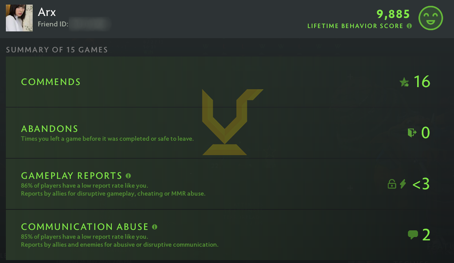Click the padlock icon in Gameplay Reports

tap(392, 184)
